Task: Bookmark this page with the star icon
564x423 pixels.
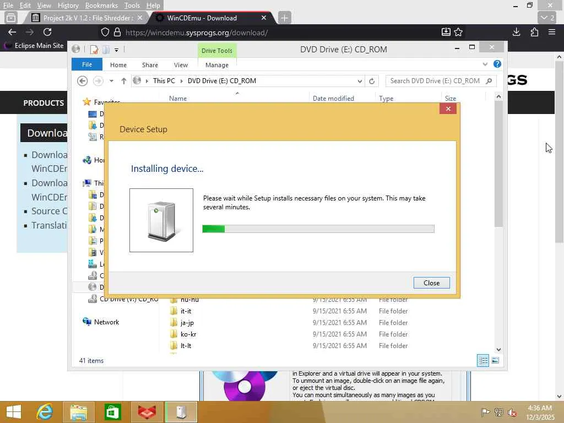Action: [x=458, y=32]
